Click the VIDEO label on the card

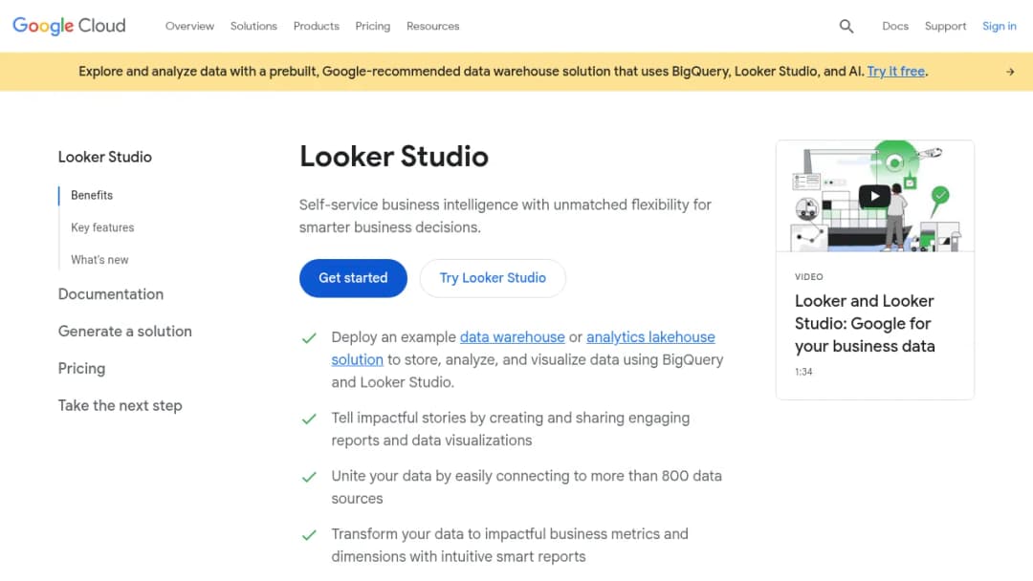tap(808, 277)
